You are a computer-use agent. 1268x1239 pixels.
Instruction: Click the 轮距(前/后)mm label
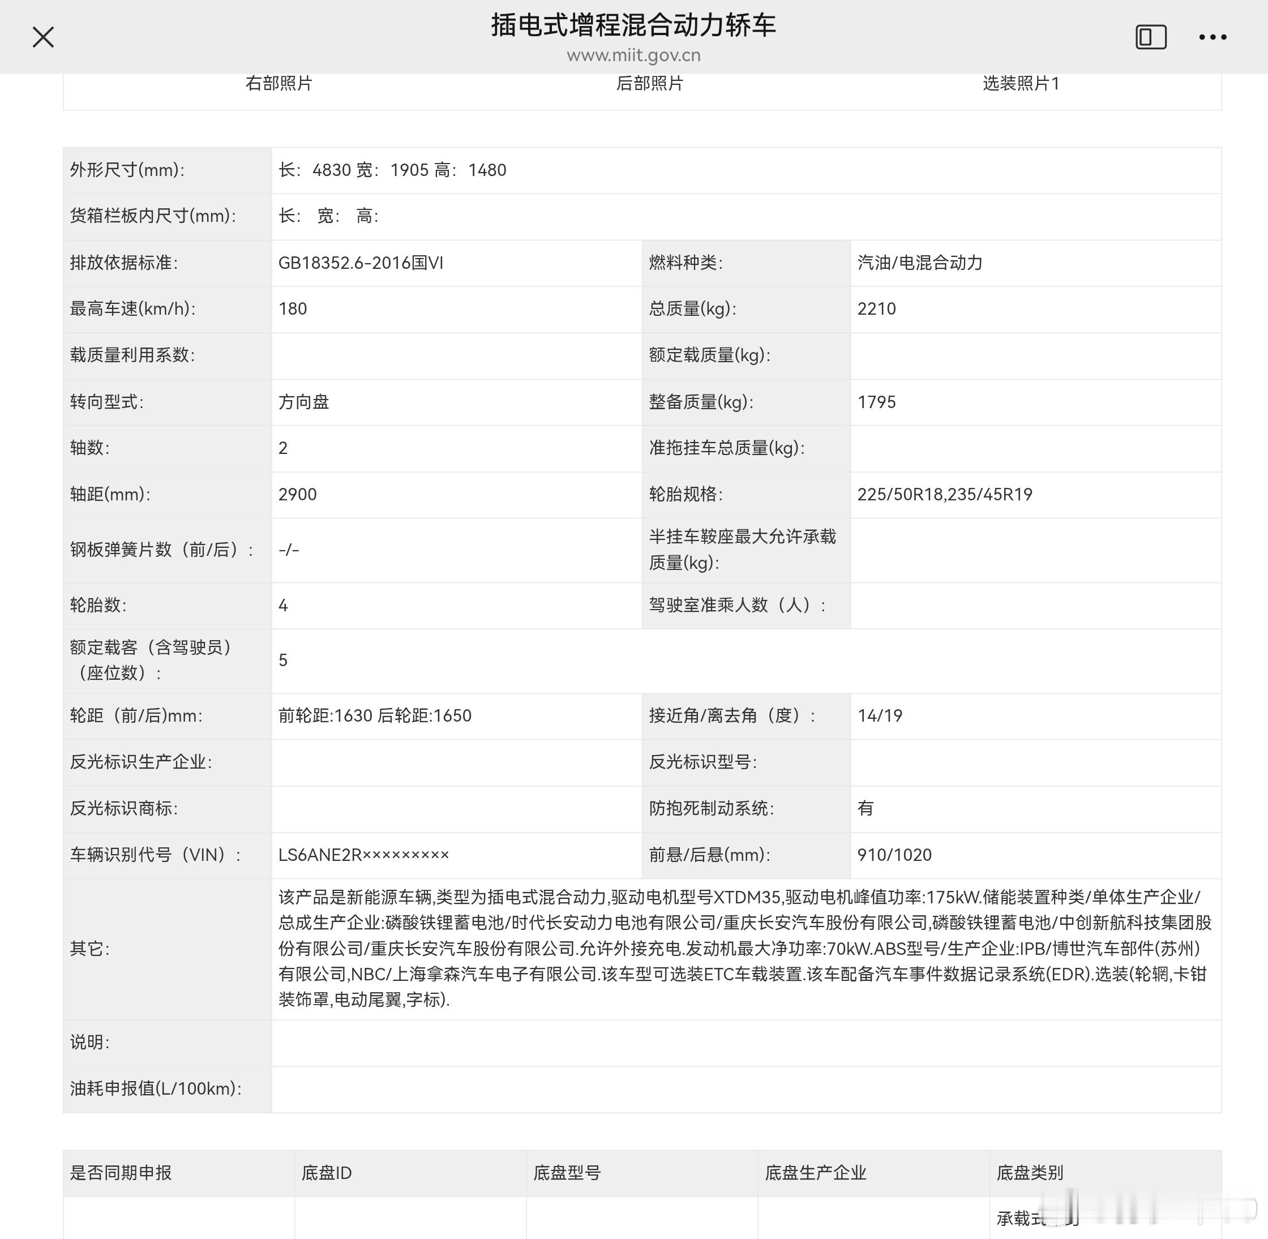point(136,717)
